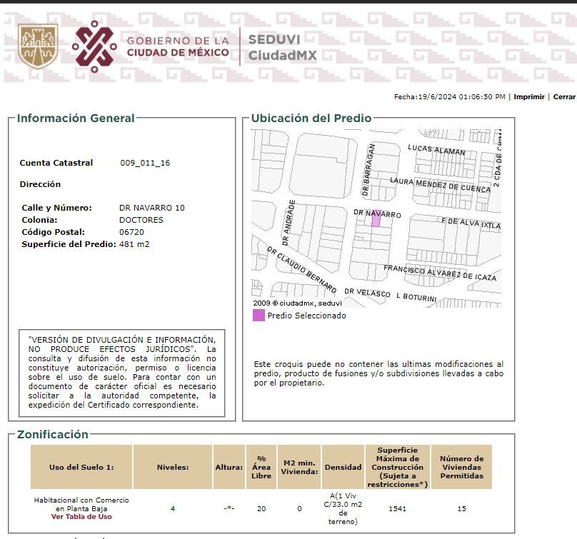The image size is (577, 539).
Task: Select the parcel surface value 481 m2
Action: [134, 244]
